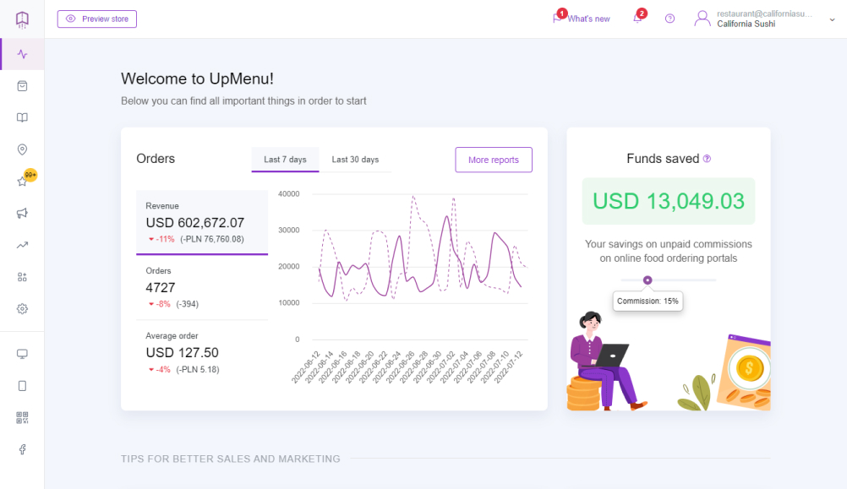Image resolution: width=847 pixels, height=489 pixels.
Task: Select the Average order metric card
Action: pyautogui.click(x=202, y=352)
